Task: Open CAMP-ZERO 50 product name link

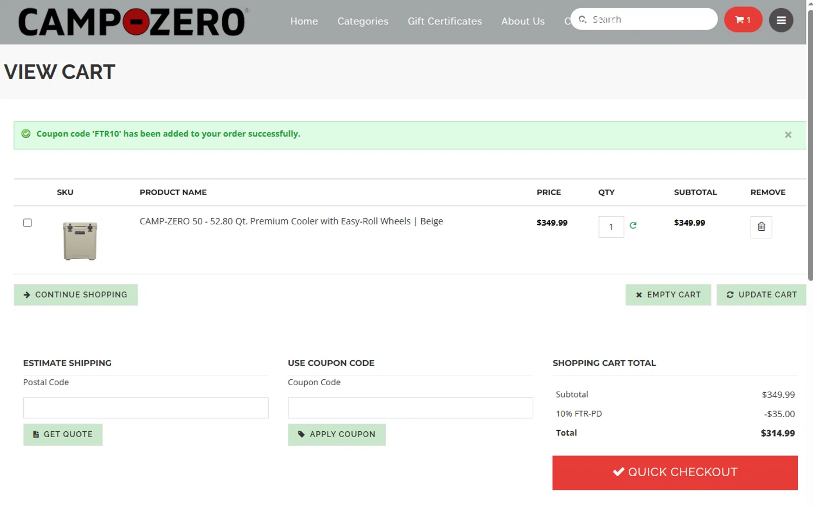Action: (291, 221)
